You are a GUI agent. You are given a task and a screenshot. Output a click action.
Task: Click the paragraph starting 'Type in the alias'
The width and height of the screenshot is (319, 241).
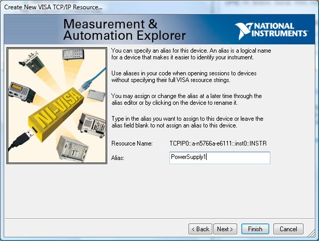click(x=187, y=122)
